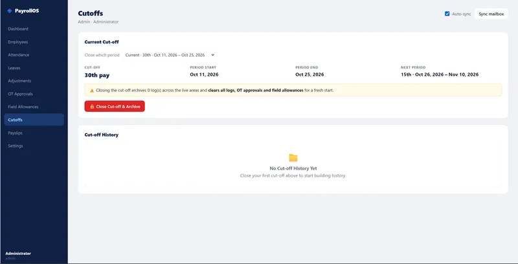Click the Sync mailbox button
The width and height of the screenshot is (518, 264).
pos(491,14)
